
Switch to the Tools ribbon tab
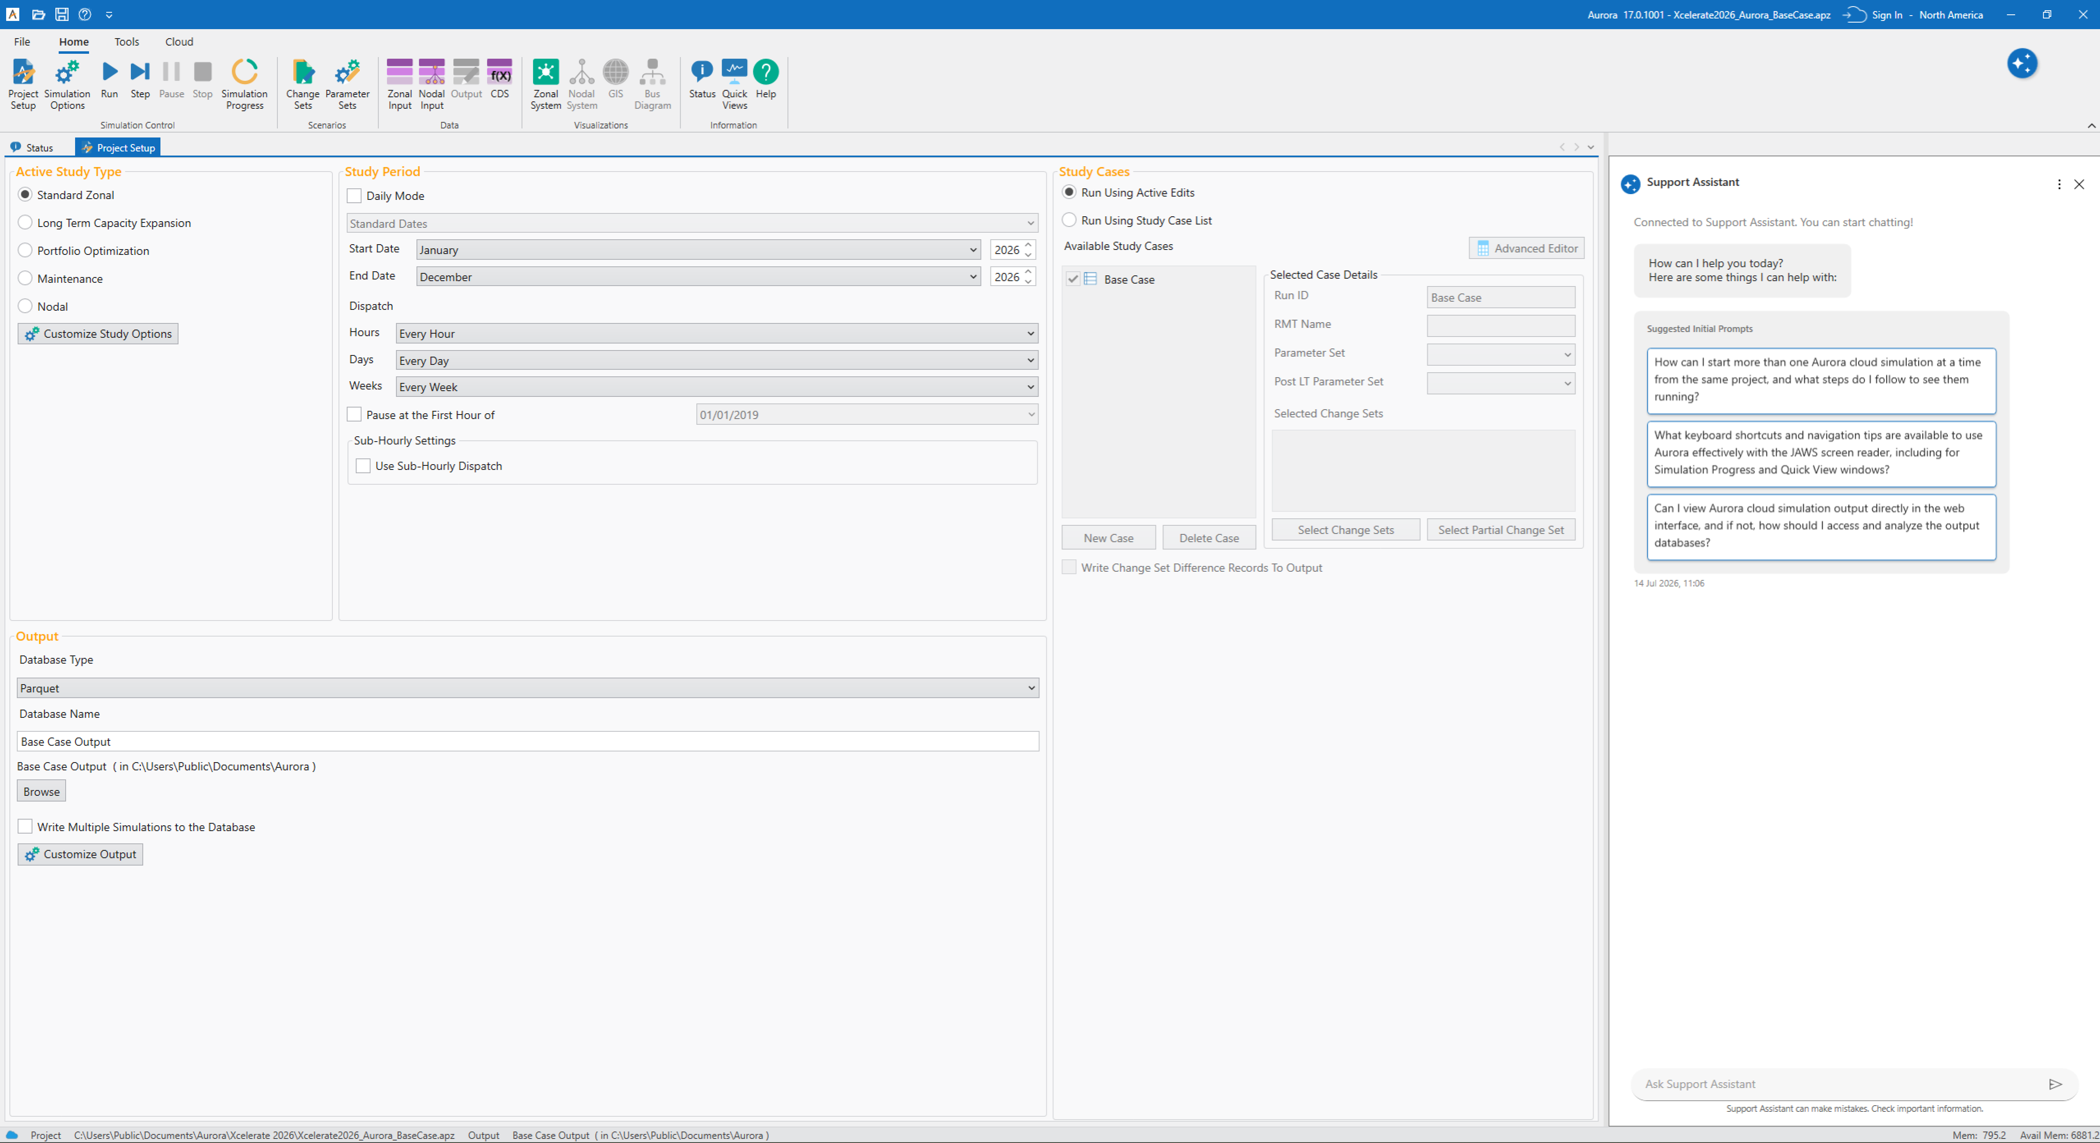(x=126, y=41)
